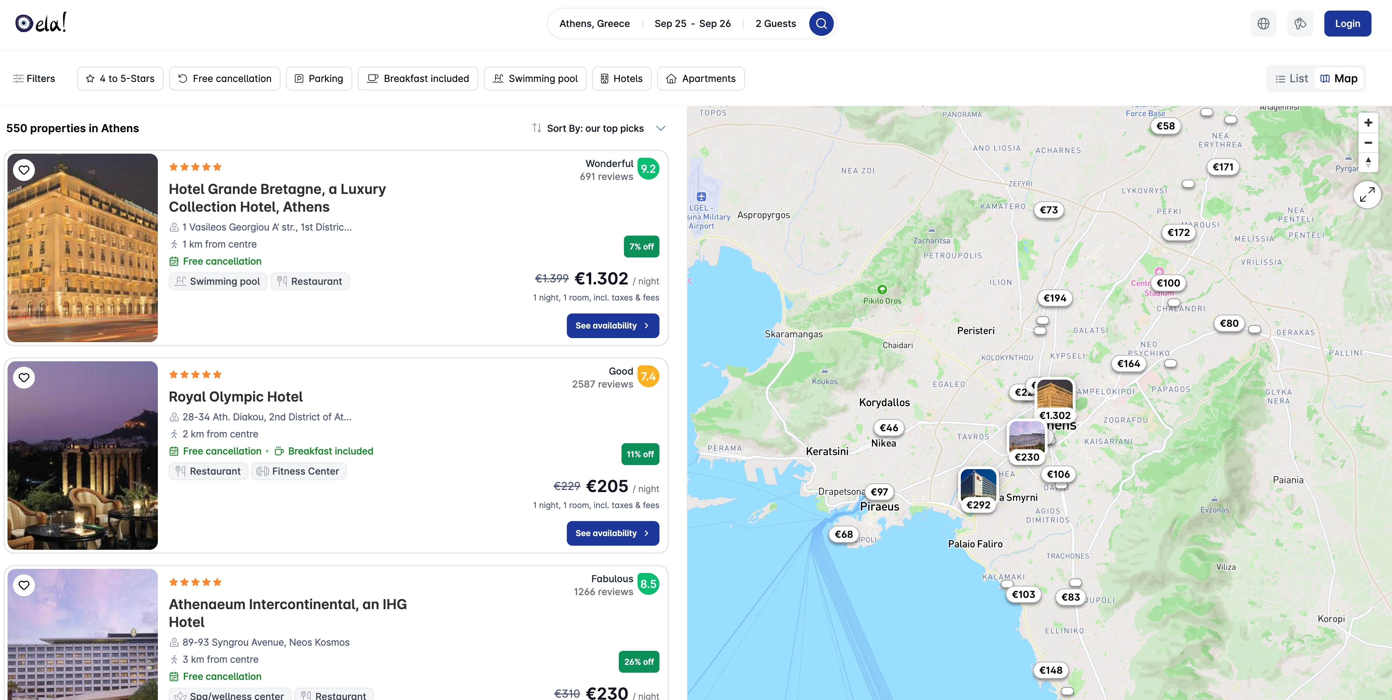Open Hotel Grande Bretagne hotel title
This screenshot has height=700, width=1392.
click(277, 198)
